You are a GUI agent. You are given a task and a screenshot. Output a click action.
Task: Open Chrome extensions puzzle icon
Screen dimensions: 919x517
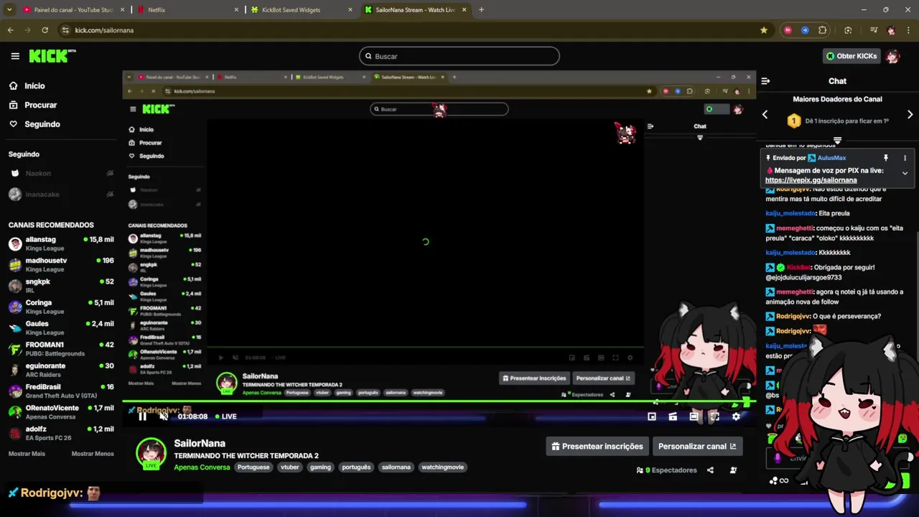pyautogui.click(x=823, y=30)
